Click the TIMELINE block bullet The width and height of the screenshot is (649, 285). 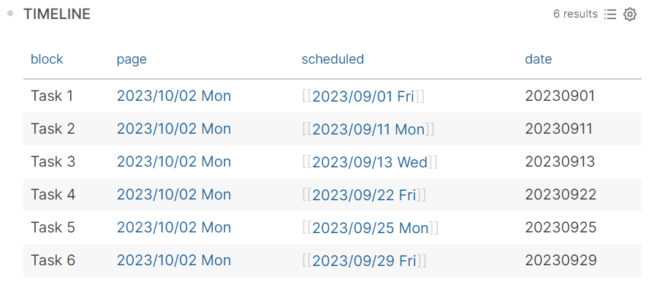[x=10, y=14]
